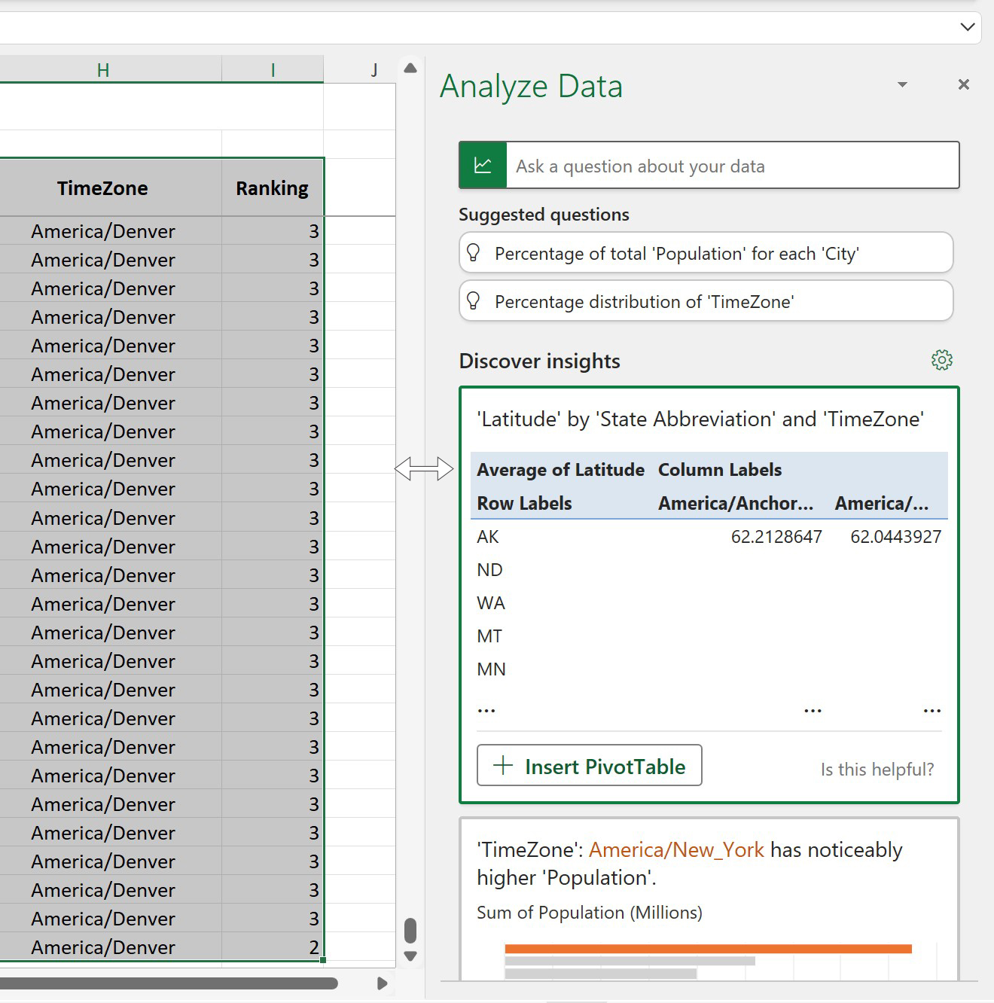Click the lightbulb icon on the TimeZone question
Screen dimensions: 994x1003
click(473, 301)
